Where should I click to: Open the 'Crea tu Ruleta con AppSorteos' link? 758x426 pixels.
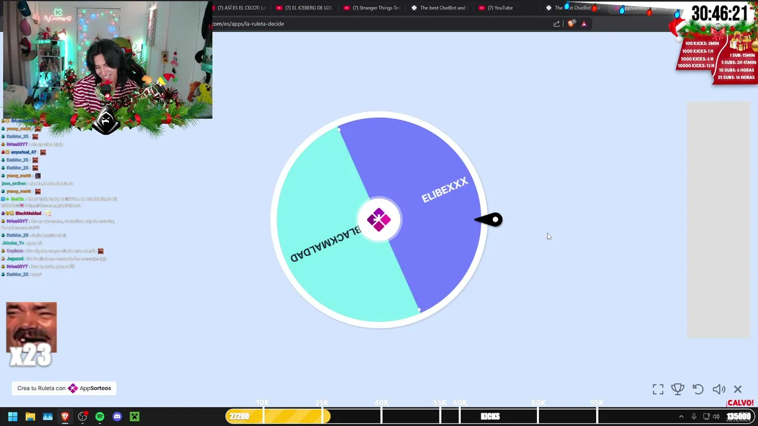(64, 388)
